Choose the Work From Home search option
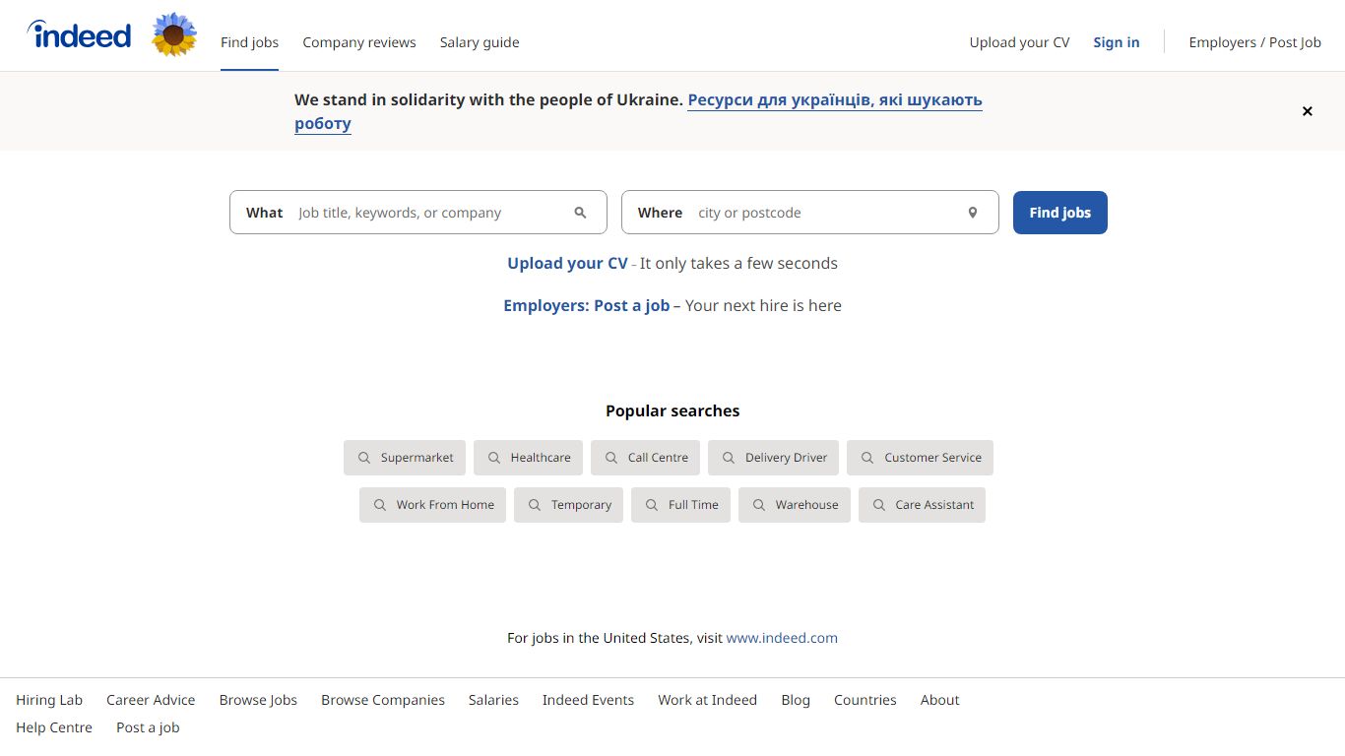This screenshot has height=756, width=1345. click(x=432, y=504)
